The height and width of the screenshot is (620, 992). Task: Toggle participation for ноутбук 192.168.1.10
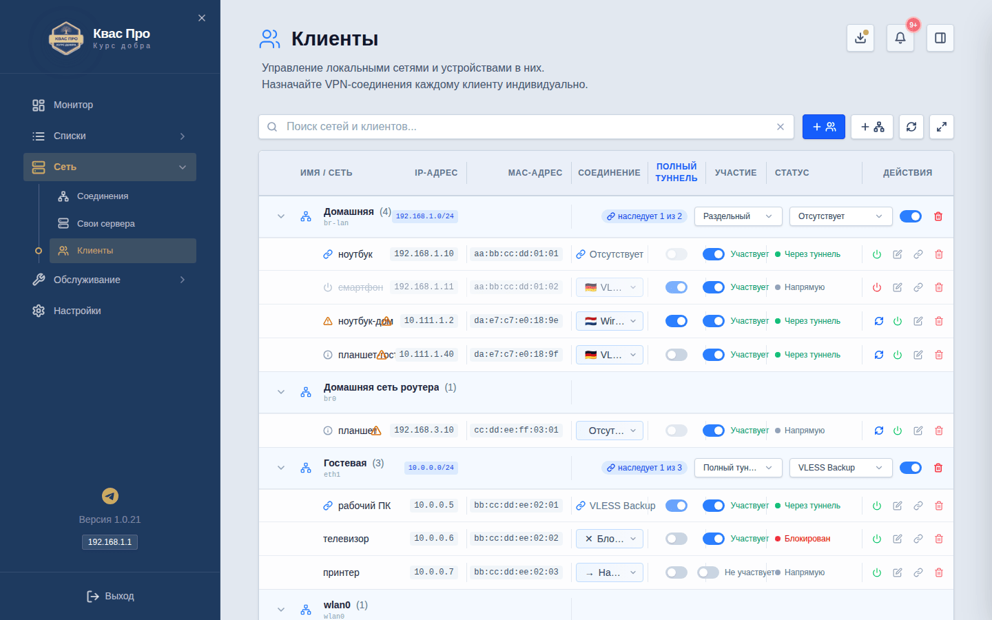714,254
